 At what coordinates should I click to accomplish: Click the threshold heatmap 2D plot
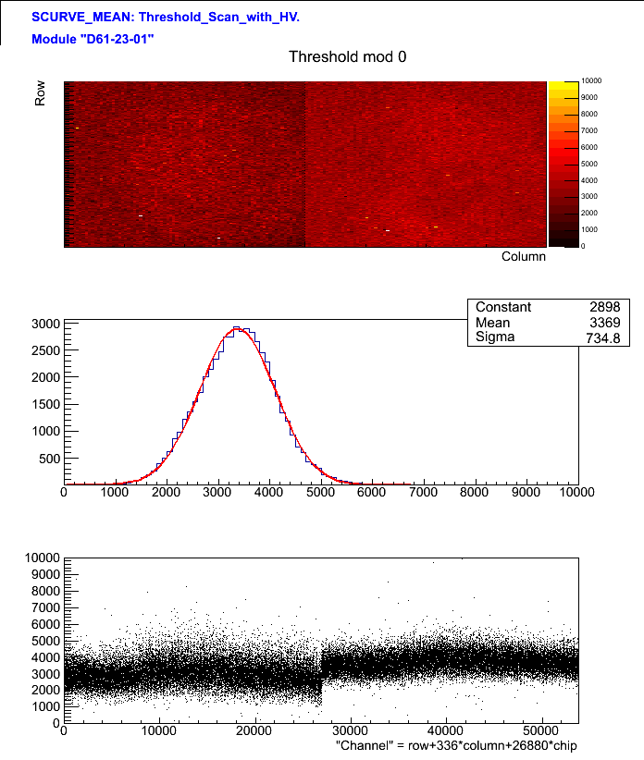pos(305,165)
